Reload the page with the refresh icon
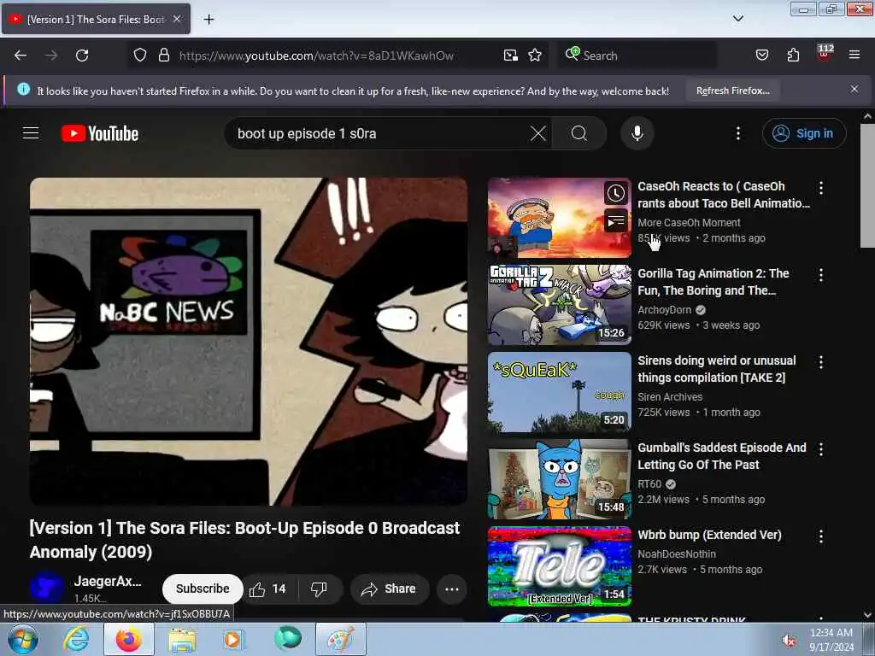The width and height of the screenshot is (875, 656). [82, 56]
